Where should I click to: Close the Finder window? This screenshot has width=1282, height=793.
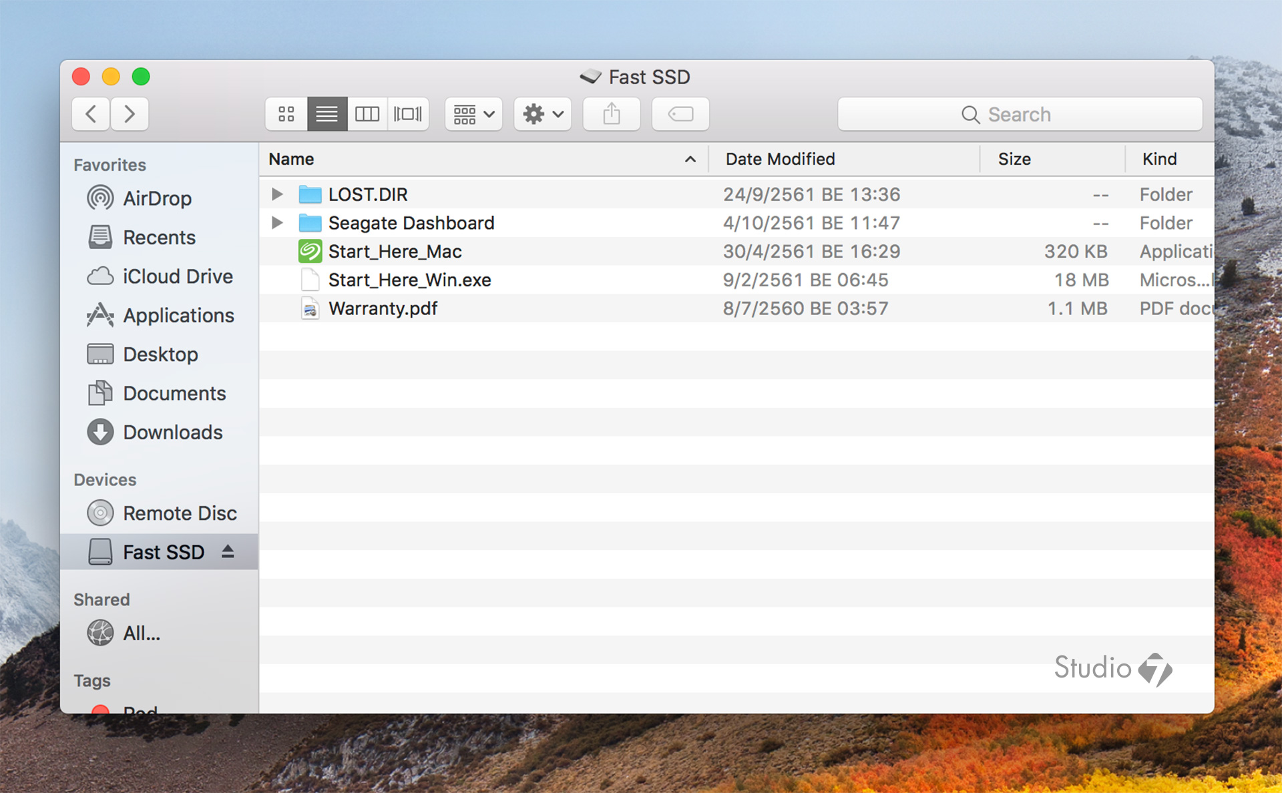click(81, 77)
